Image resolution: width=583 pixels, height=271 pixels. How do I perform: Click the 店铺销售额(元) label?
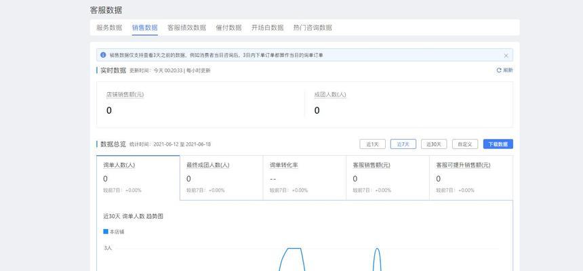[125, 95]
